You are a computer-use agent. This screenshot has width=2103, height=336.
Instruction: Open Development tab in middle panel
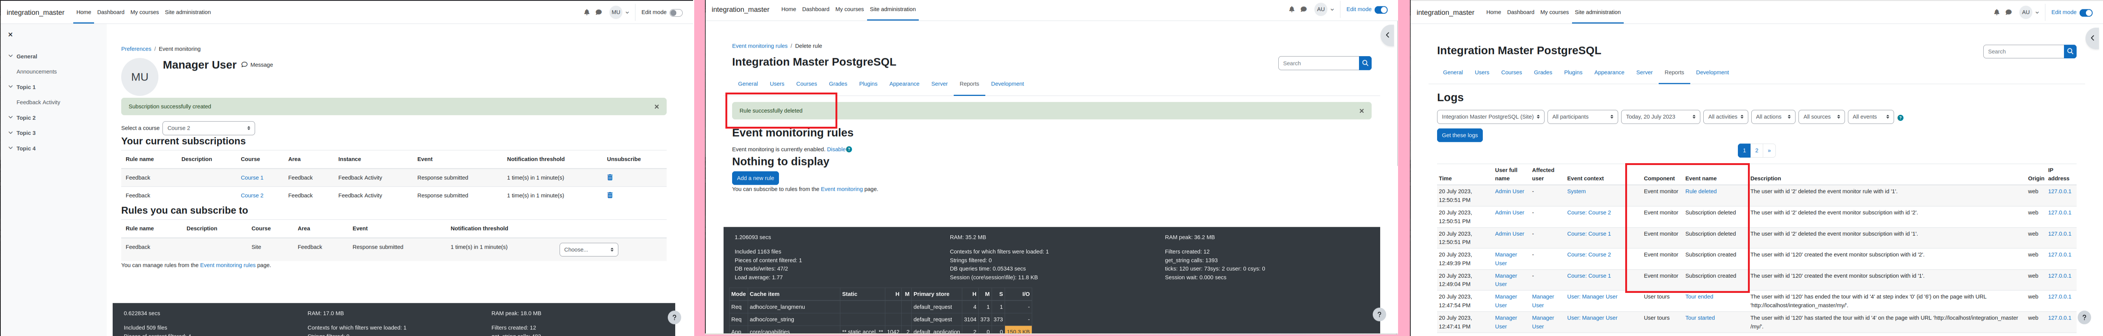pos(1007,84)
